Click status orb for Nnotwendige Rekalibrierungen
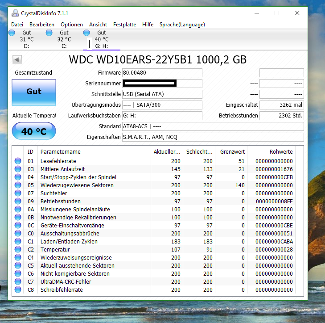 tap(18, 217)
